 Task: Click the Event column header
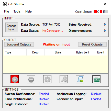[101, 52]
